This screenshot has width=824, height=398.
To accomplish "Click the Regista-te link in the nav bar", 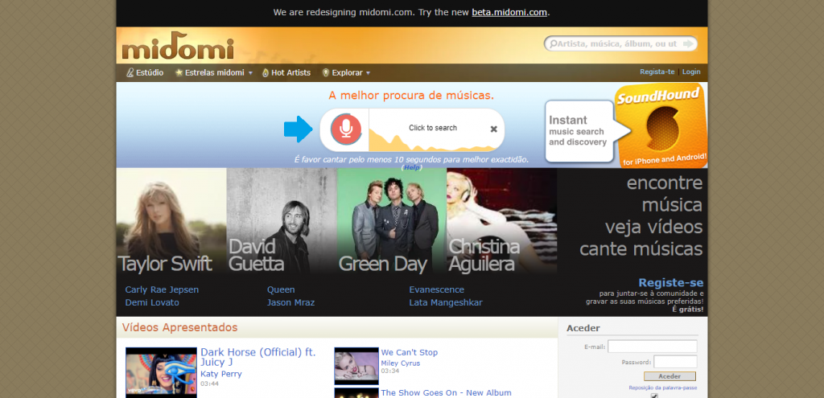I will pos(657,72).
